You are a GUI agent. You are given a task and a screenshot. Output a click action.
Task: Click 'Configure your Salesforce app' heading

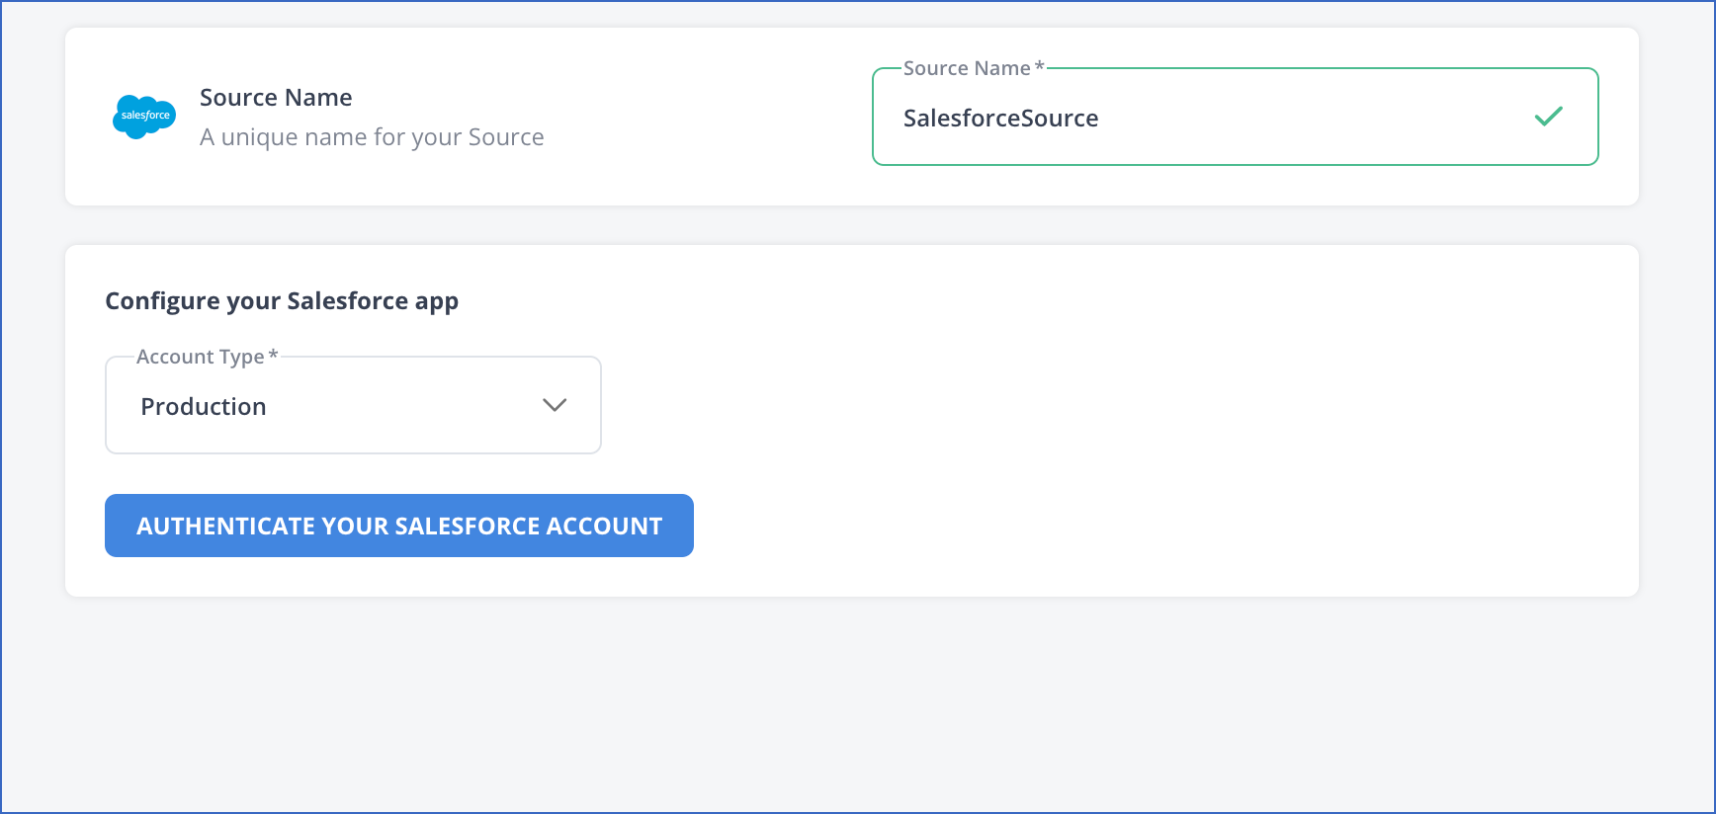[x=282, y=301]
